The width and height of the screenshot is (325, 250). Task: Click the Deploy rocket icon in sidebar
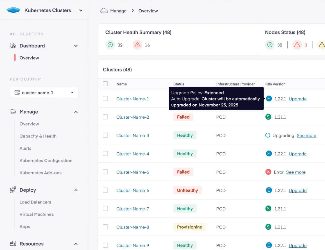pos(13,190)
